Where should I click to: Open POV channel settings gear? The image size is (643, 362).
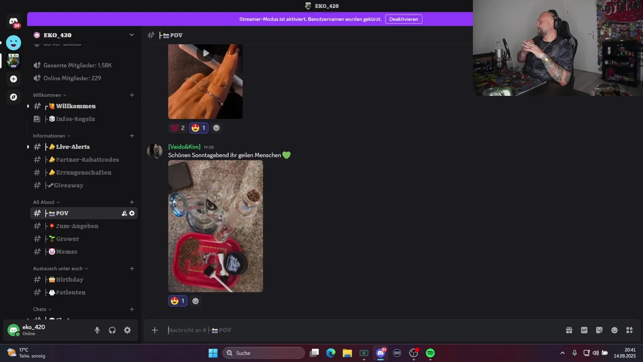pos(132,213)
